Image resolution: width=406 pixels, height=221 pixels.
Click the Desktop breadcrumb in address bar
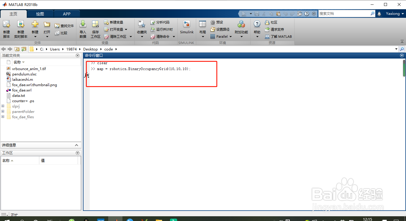click(x=90, y=49)
